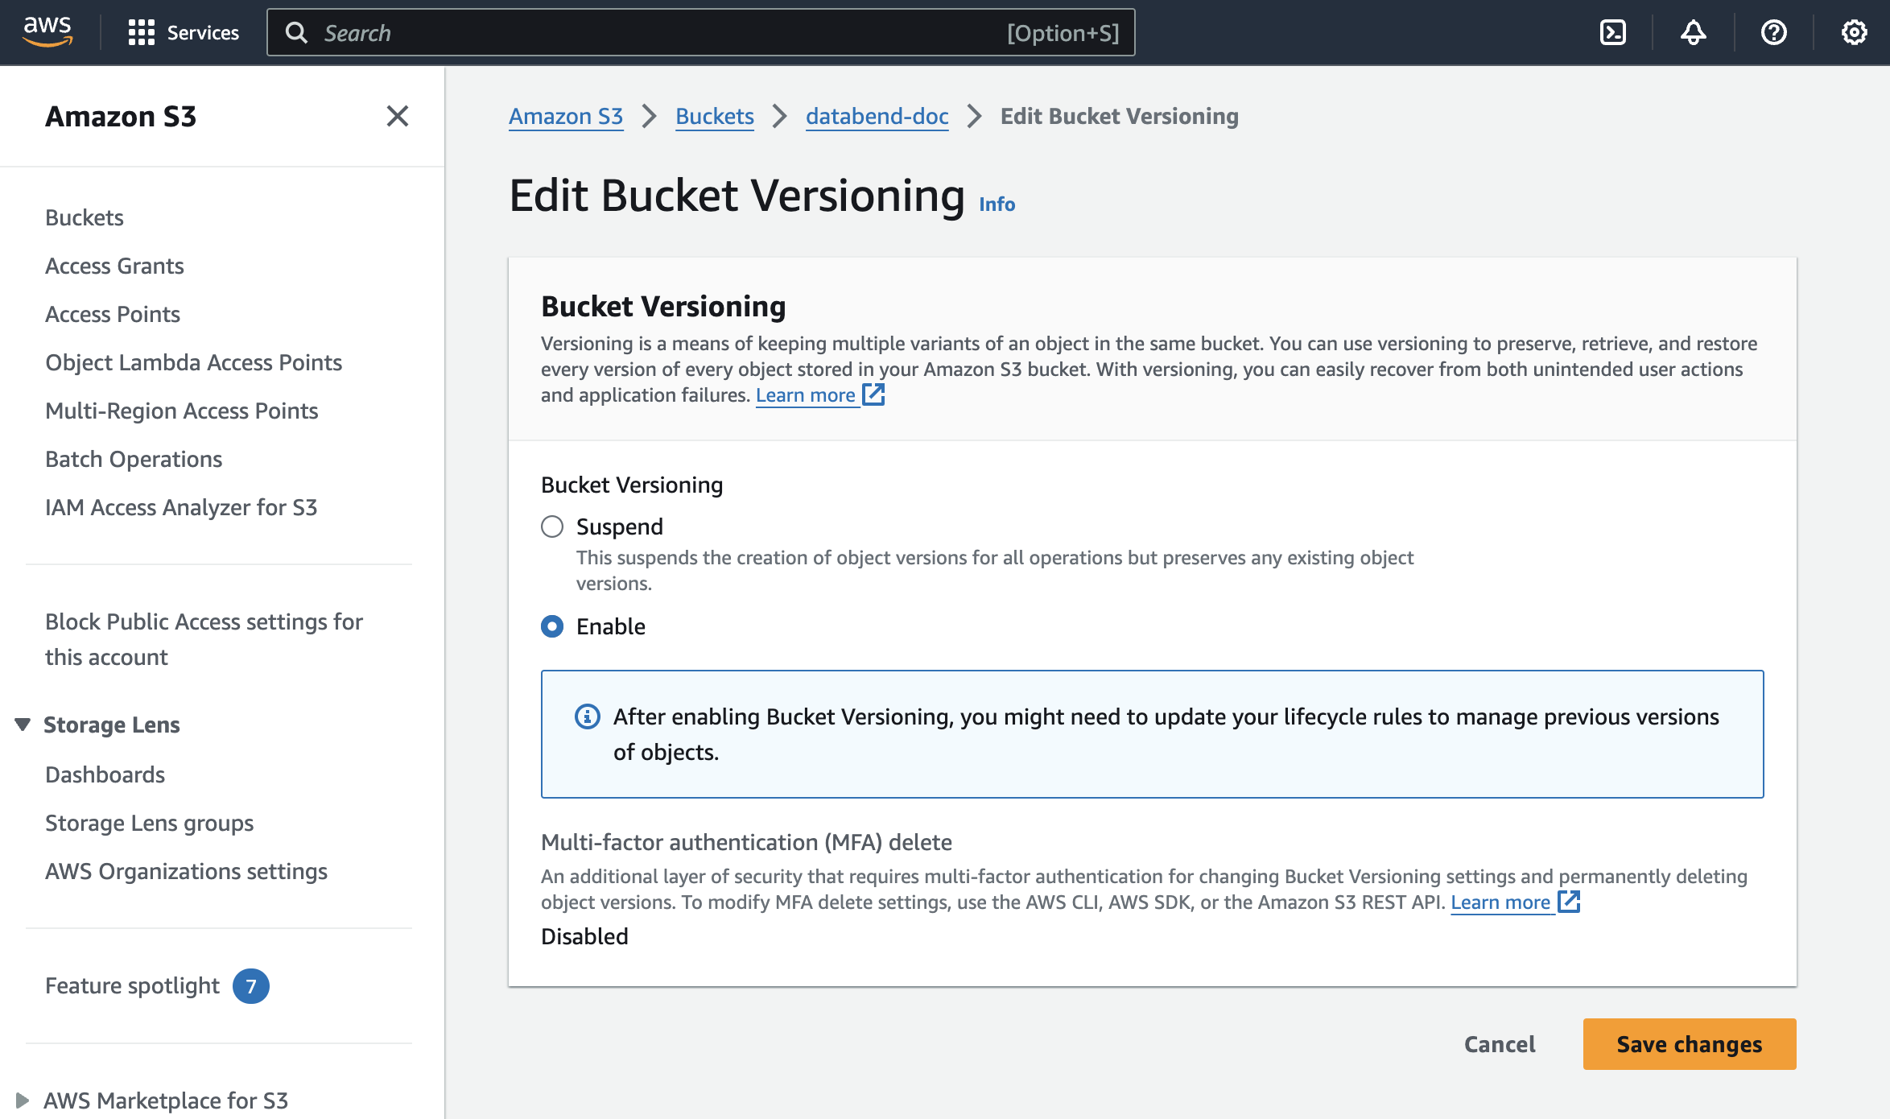Open Multi-Region Access Points
Screen dimensions: 1890x1119
tap(182, 411)
